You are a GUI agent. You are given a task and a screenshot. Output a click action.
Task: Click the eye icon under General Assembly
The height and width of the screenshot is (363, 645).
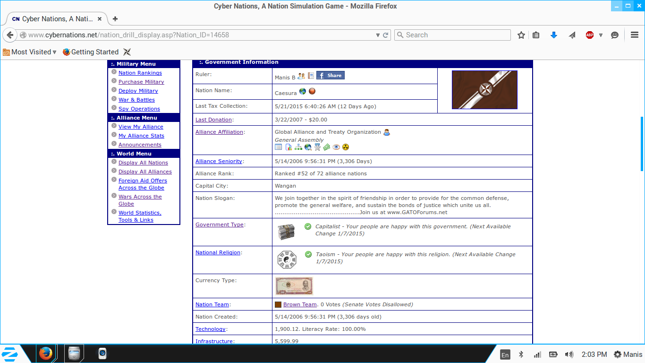pyautogui.click(x=336, y=147)
